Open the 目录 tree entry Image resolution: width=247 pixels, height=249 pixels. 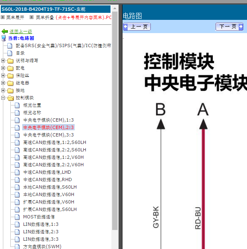[20, 53]
